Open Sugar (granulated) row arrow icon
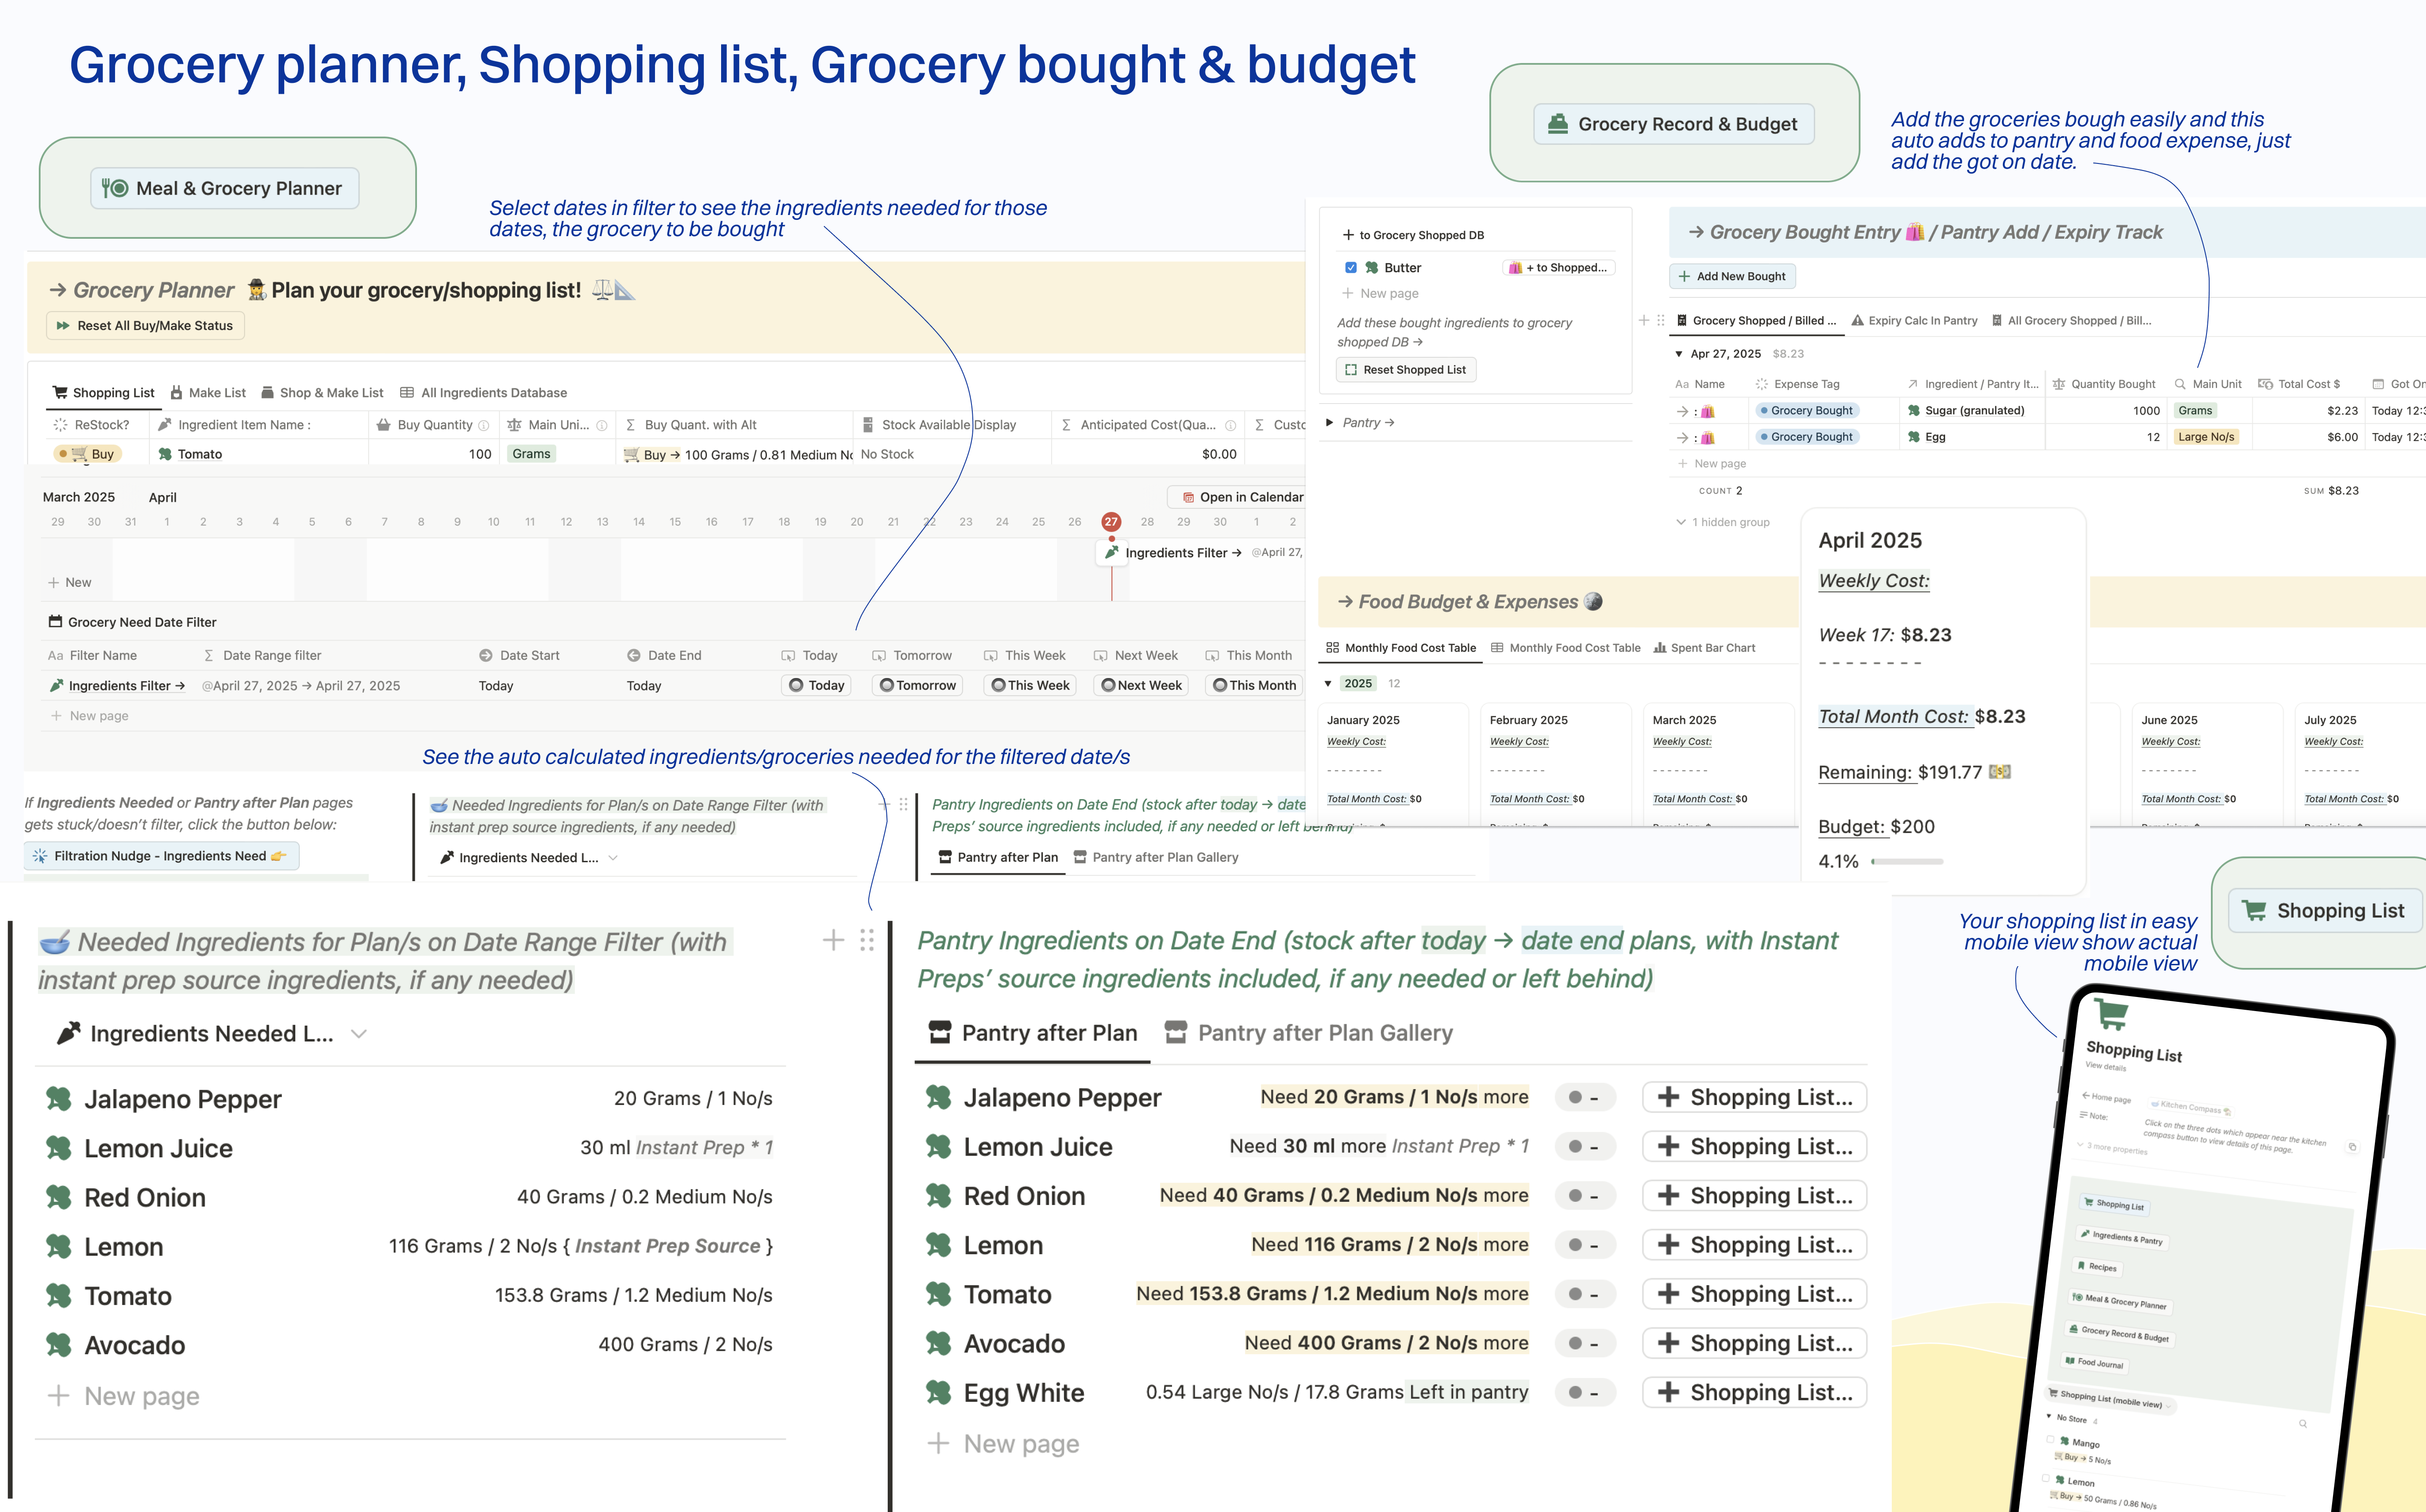The height and width of the screenshot is (1512, 2426). coord(1683,411)
